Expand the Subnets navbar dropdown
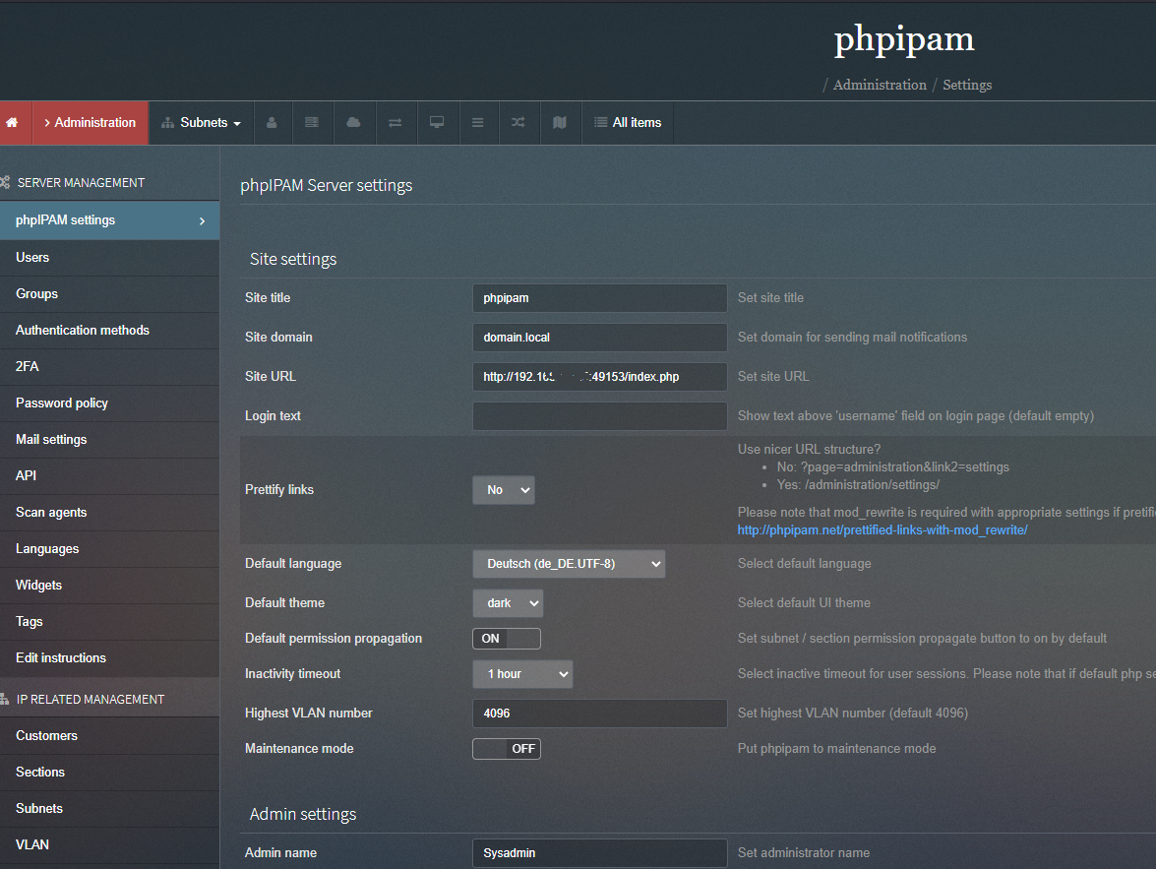The height and width of the screenshot is (869, 1156). click(202, 122)
